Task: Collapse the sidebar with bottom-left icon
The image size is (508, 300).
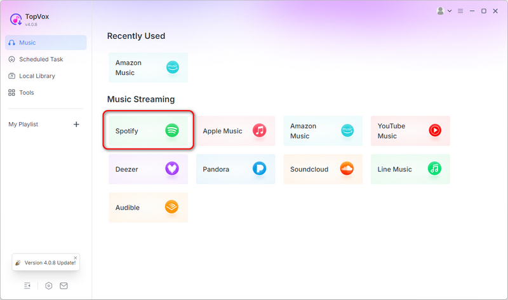Action: pyautogui.click(x=27, y=286)
